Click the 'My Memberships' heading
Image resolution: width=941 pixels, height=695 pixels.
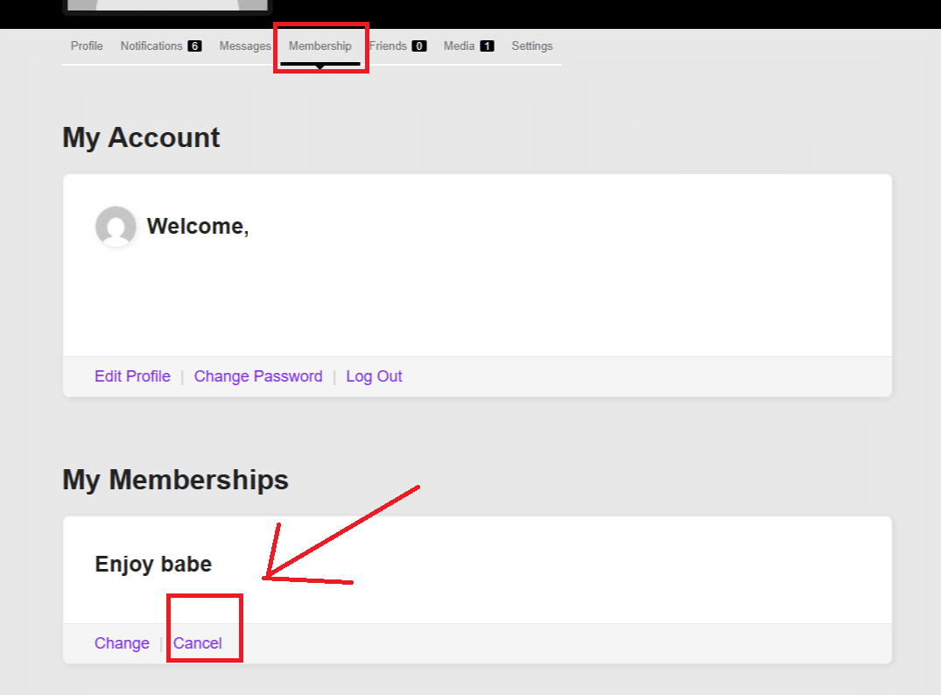[175, 481]
